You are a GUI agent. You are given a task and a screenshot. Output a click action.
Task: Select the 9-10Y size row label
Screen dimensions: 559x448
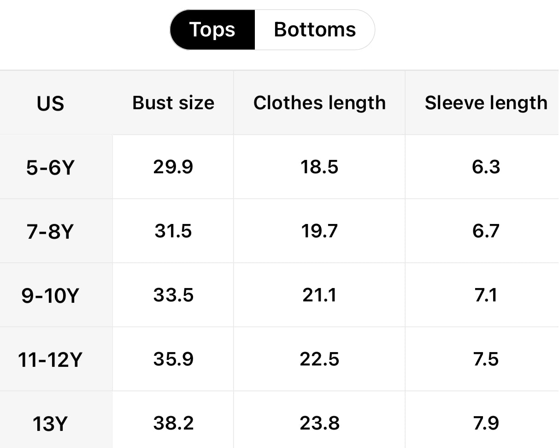click(x=50, y=295)
